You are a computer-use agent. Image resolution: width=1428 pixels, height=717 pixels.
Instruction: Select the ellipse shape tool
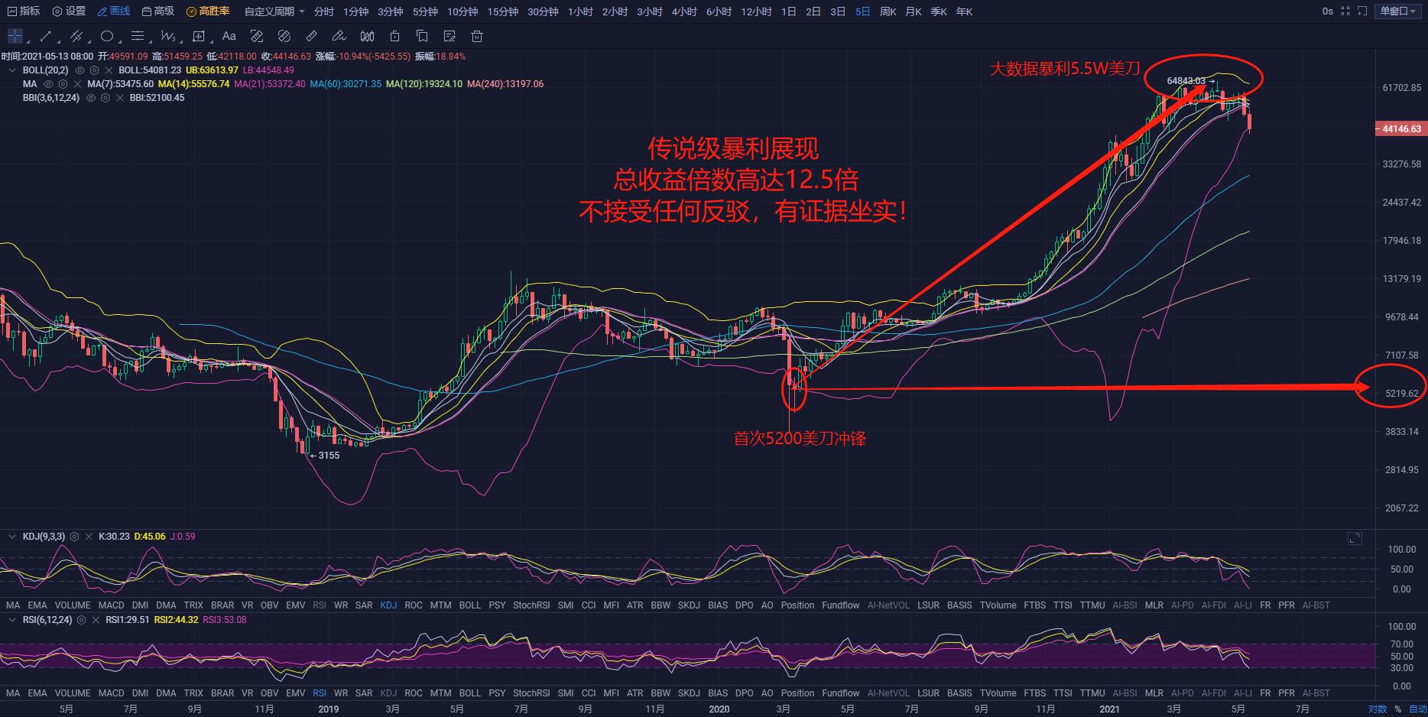click(x=107, y=36)
